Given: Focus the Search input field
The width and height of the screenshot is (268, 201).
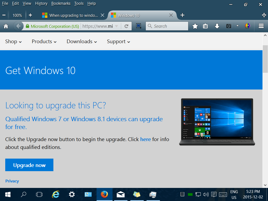Looking at the screenshot, I should [167, 26].
